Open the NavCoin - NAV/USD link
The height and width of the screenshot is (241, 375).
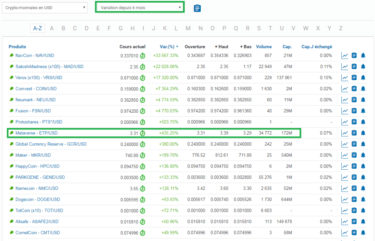(35, 56)
